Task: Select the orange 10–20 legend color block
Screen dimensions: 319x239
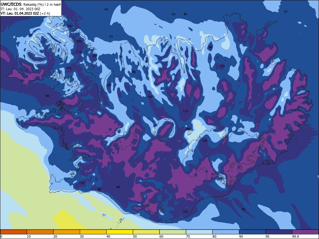Action: [40, 232]
